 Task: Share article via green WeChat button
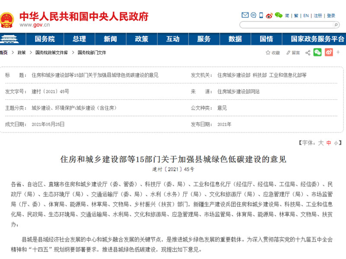[317, 53]
